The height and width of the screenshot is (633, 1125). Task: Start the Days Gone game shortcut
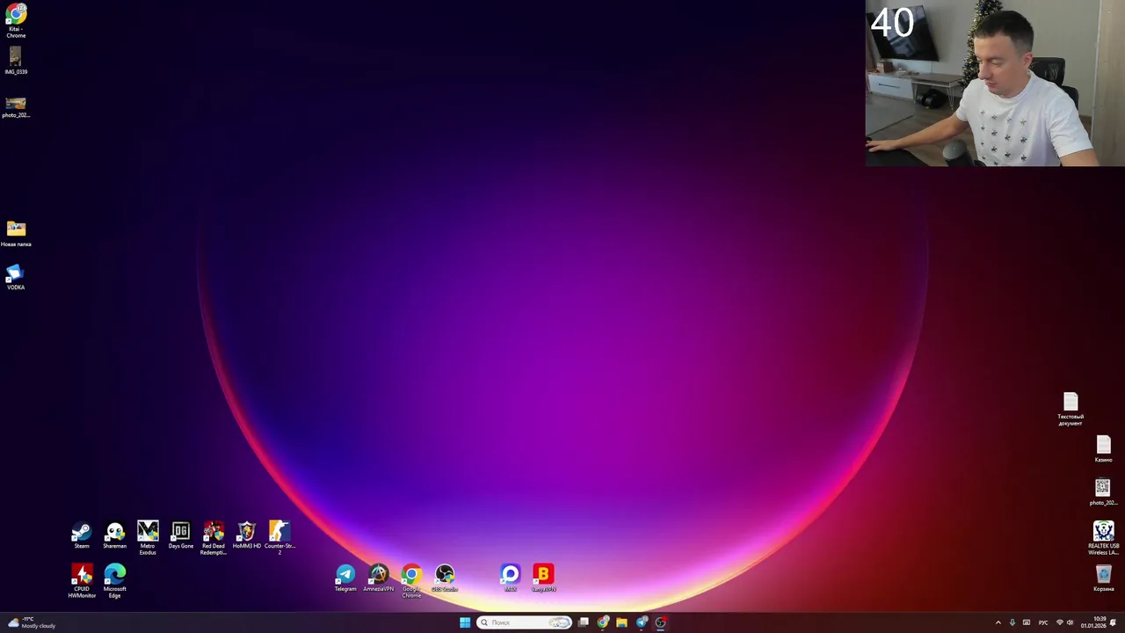point(181,535)
